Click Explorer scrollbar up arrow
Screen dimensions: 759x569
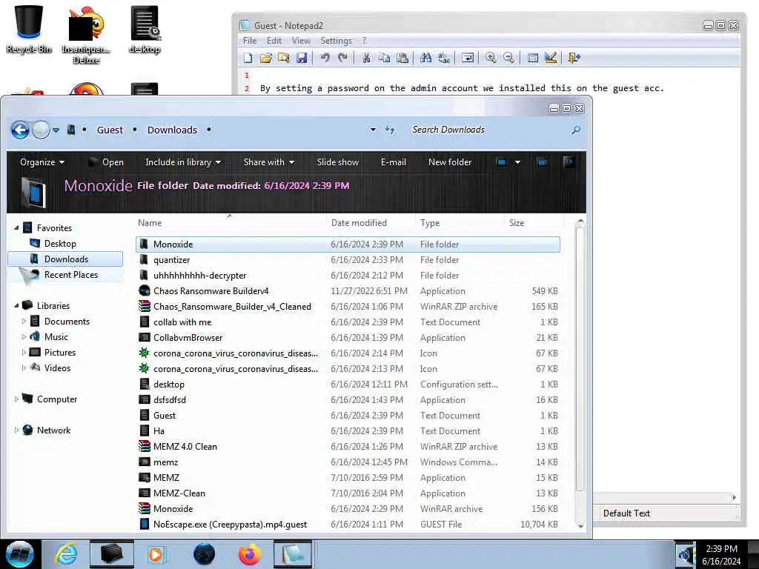coord(580,222)
